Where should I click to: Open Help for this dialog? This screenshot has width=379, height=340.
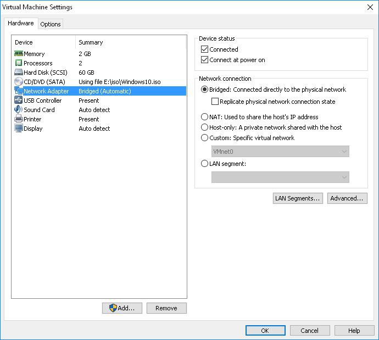pos(354,330)
